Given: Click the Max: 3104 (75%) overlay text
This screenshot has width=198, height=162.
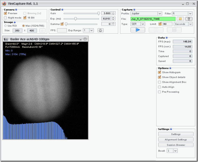Looking at the screenshot, I should (x=16, y=54).
